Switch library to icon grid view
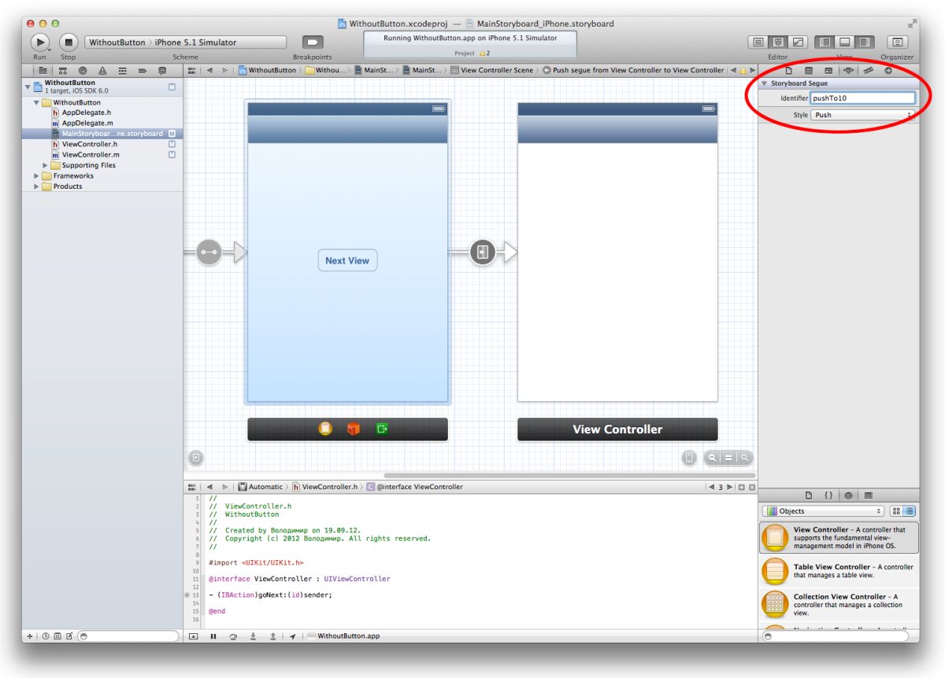Viewport: 945px width, 678px height. click(x=897, y=511)
